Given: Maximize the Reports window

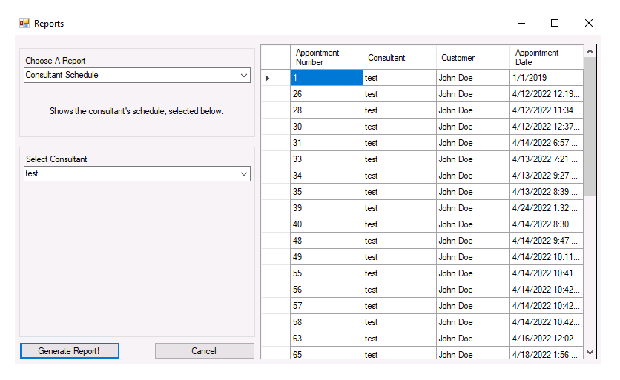Looking at the screenshot, I should [x=555, y=23].
